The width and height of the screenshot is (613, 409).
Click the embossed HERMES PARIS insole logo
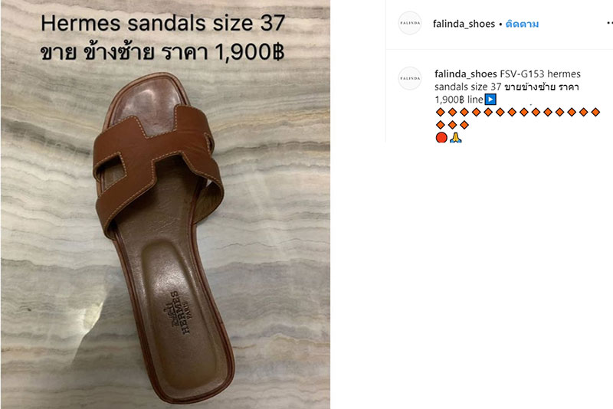point(180,312)
